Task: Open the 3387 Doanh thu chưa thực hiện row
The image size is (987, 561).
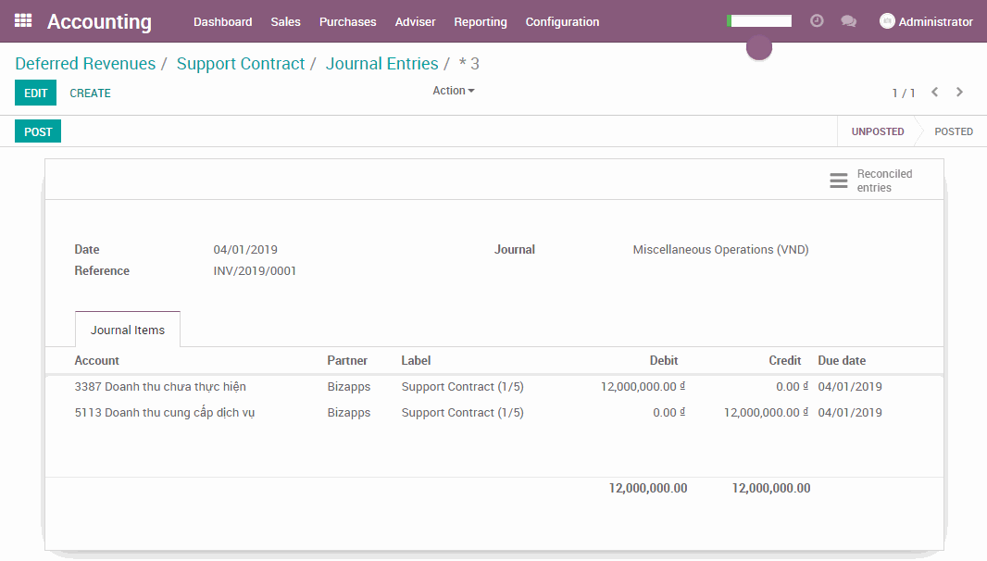Action: pos(160,387)
